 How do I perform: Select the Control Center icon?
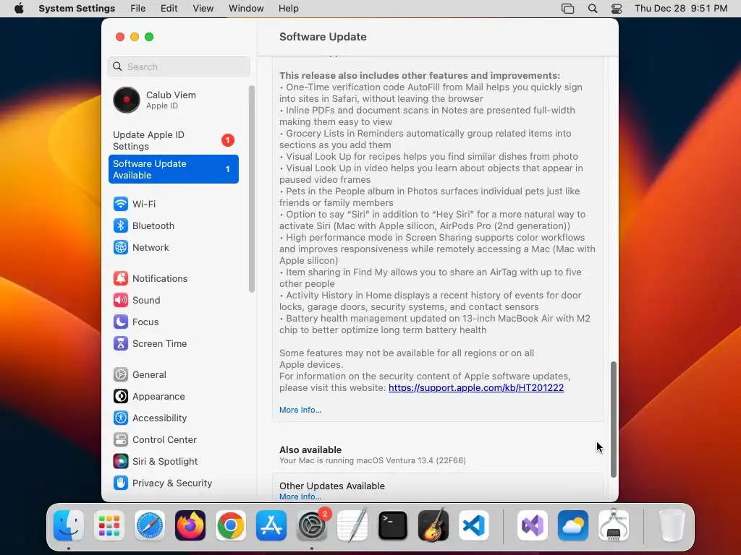click(x=121, y=440)
